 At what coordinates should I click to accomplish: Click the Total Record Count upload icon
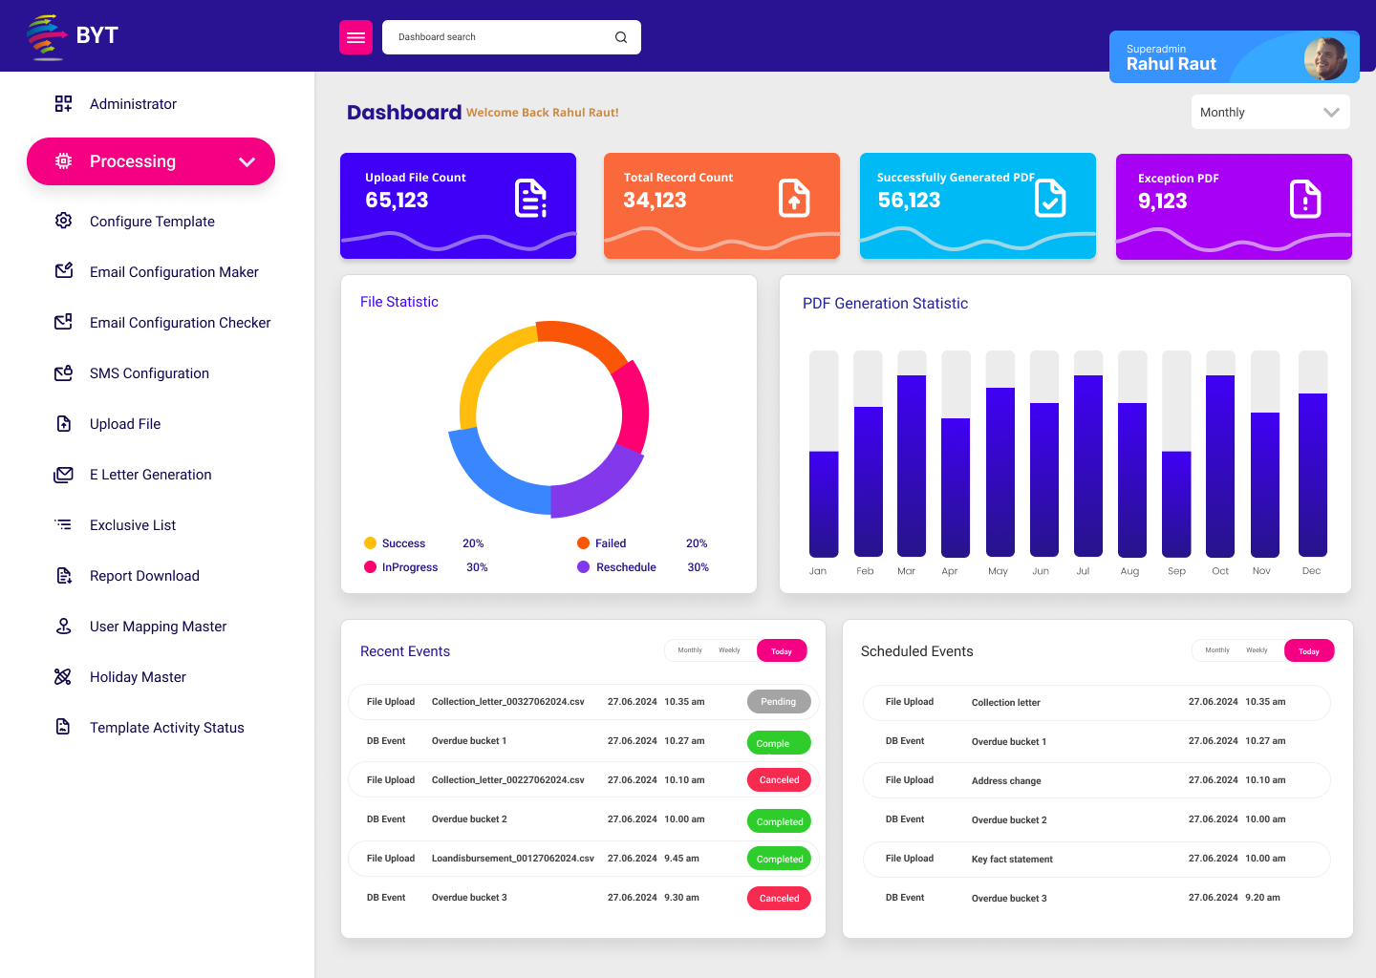tap(794, 199)
